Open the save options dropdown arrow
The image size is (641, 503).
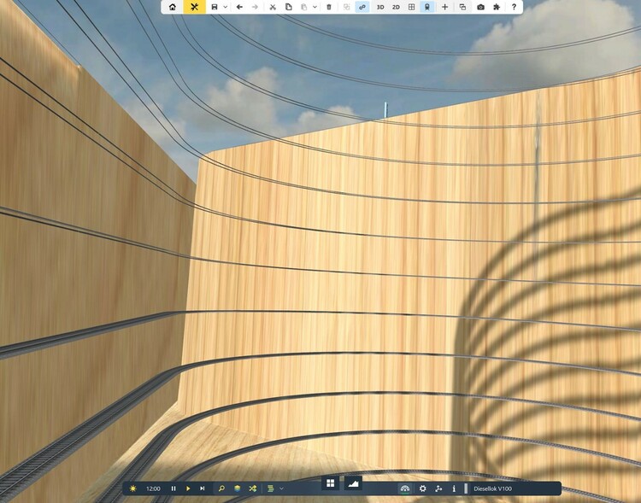point(226,7)
